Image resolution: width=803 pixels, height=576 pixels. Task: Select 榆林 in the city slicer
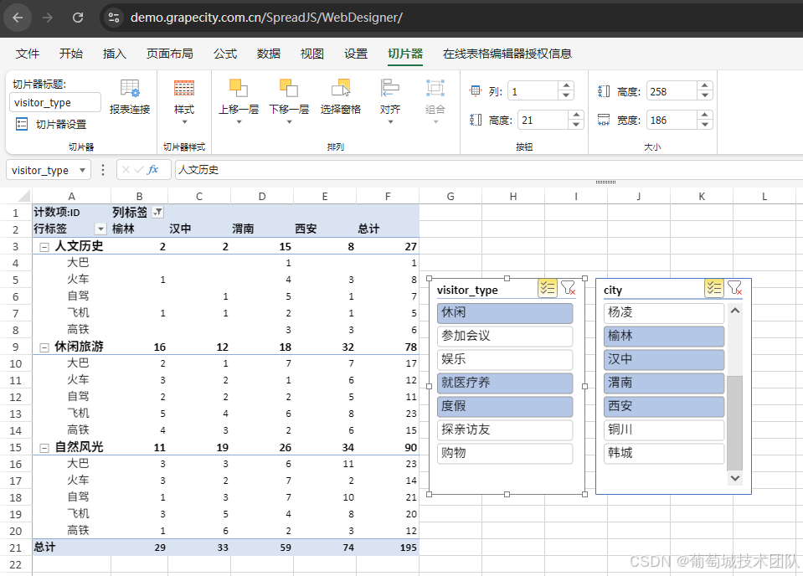[664, 337]
